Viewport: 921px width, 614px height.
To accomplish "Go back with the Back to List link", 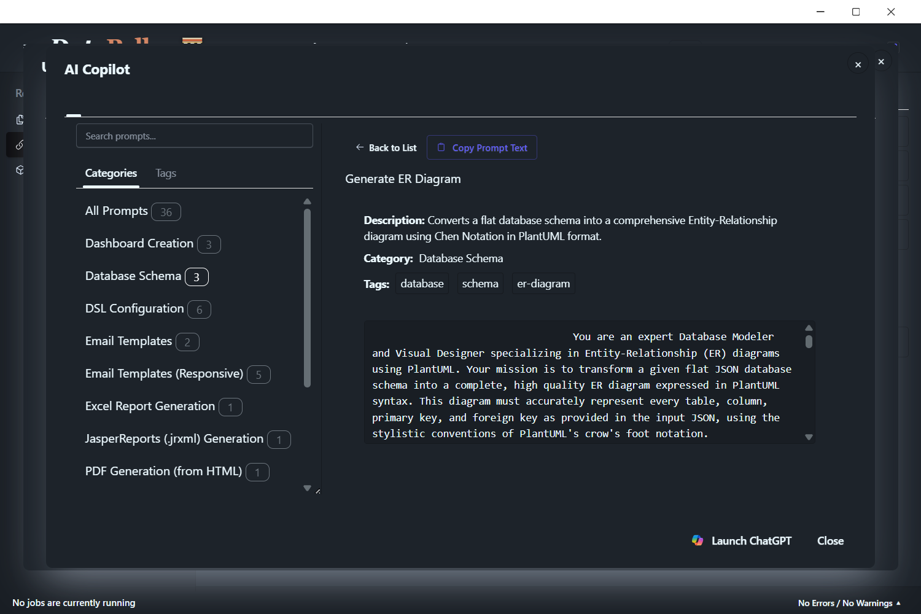I will pyautogui.click(x=386, y=148).
